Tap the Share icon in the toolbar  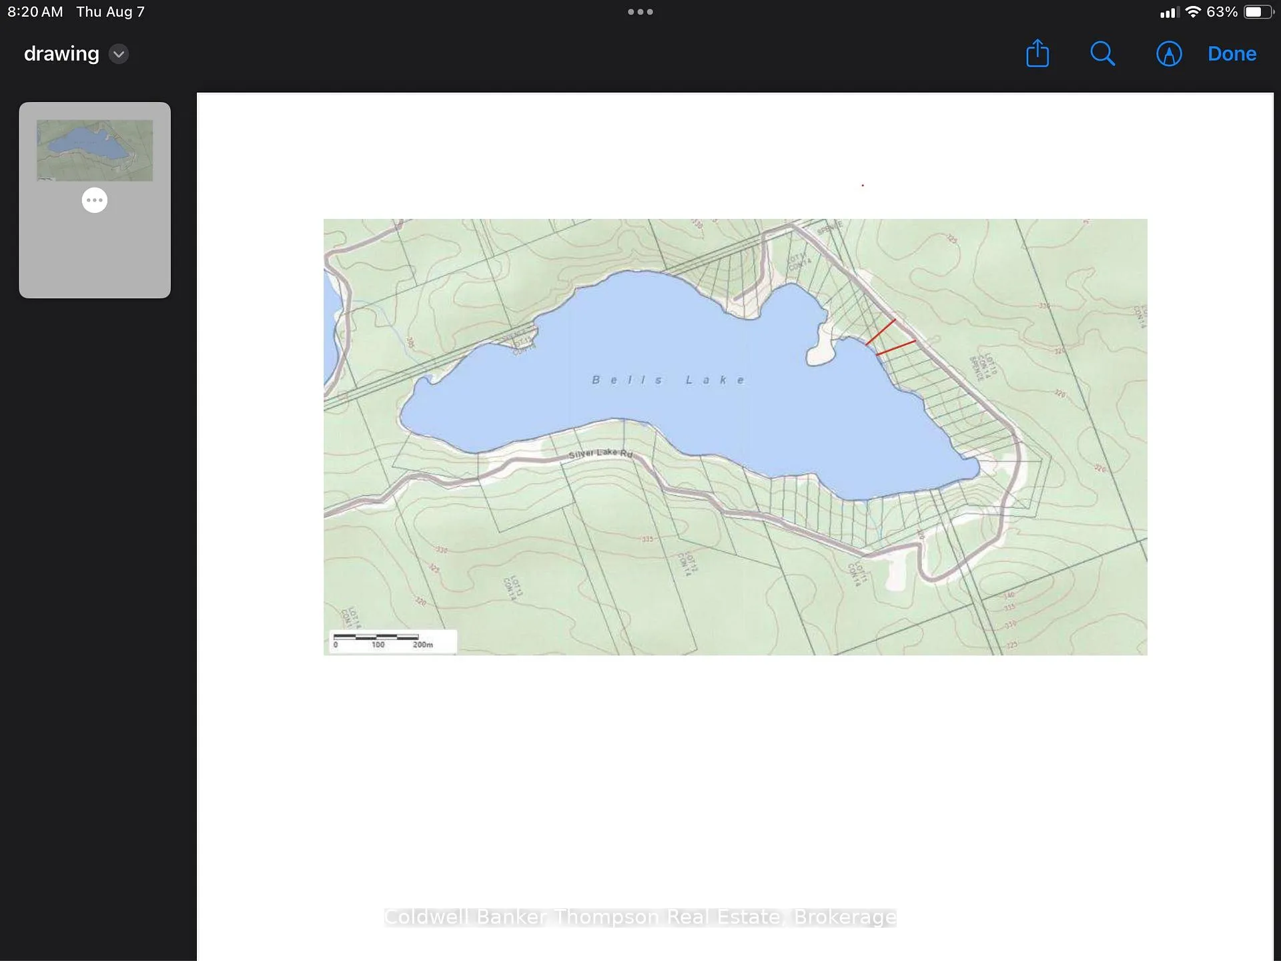click(x=1037, y=53)
